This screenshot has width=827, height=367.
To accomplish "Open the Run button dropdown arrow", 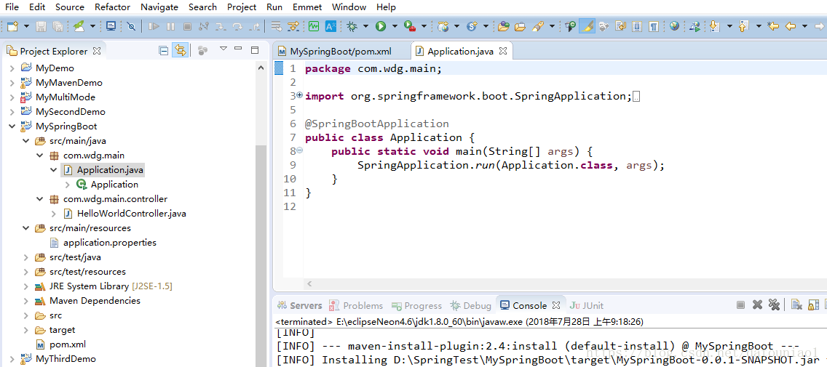I will click(x=395, y=26).
